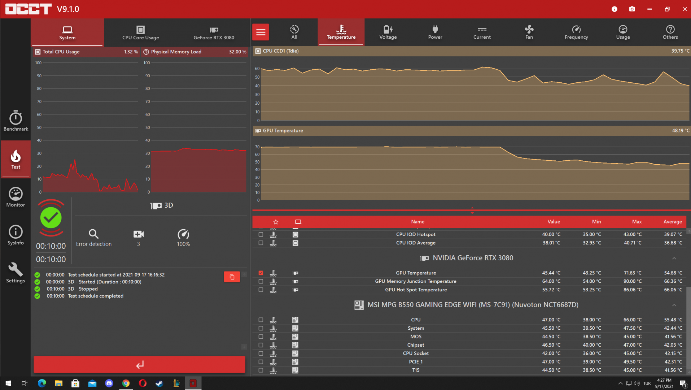
Task: Open the taskbar clock showing 4:27 PM
Action: click(664, 383)
